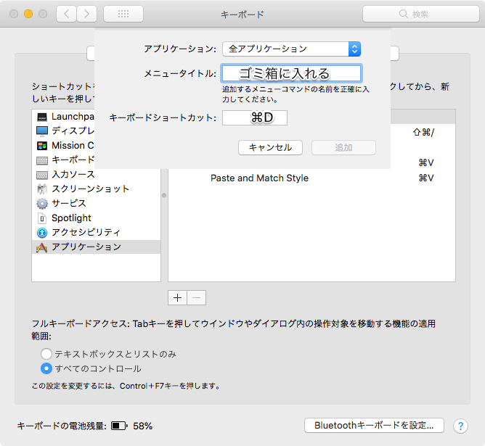The image size is (485, 446).
Task: Open the アプリケーション dropdown (全アプリケーション)
Action: tap(291, 49)
